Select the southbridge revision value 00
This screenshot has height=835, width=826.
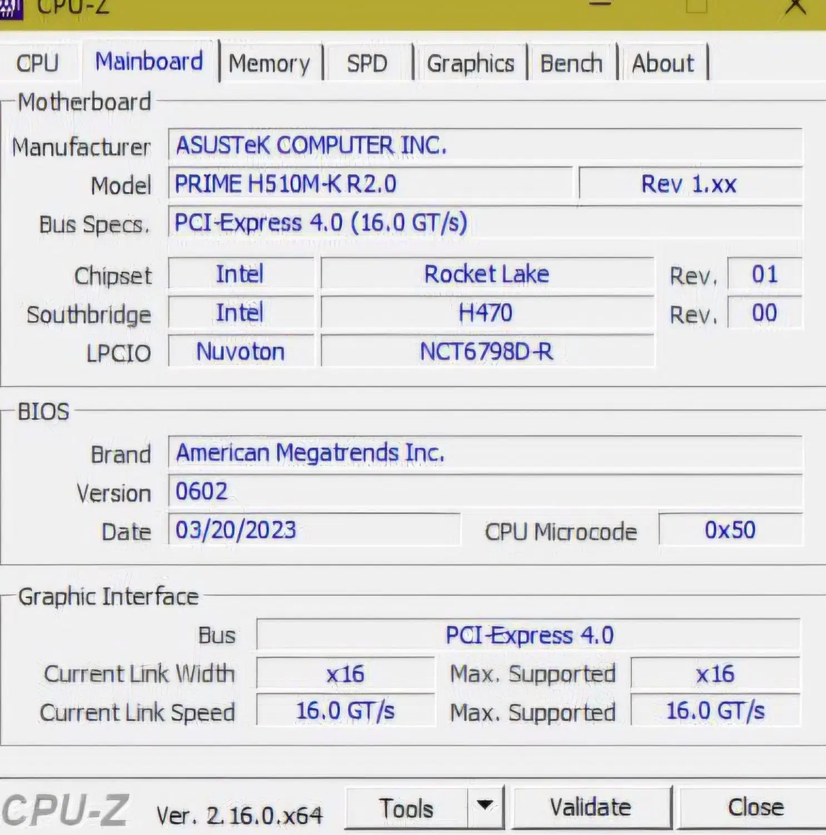765,313
